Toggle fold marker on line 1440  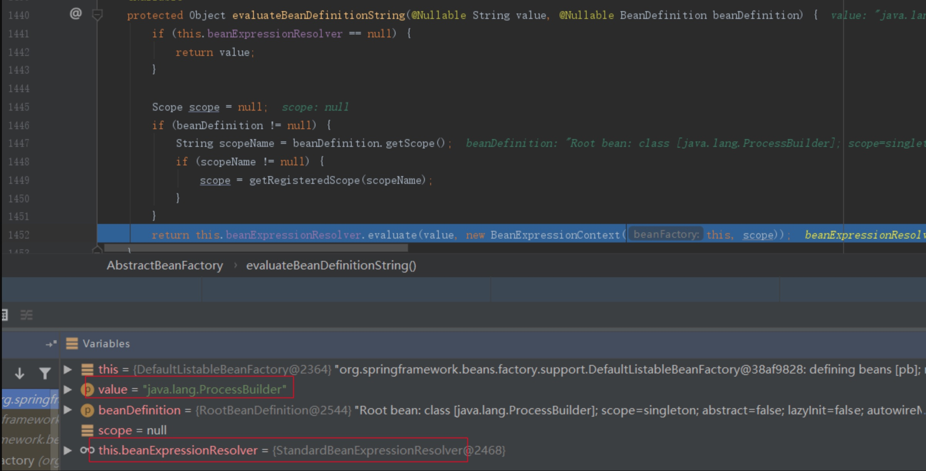click(97, 15)
